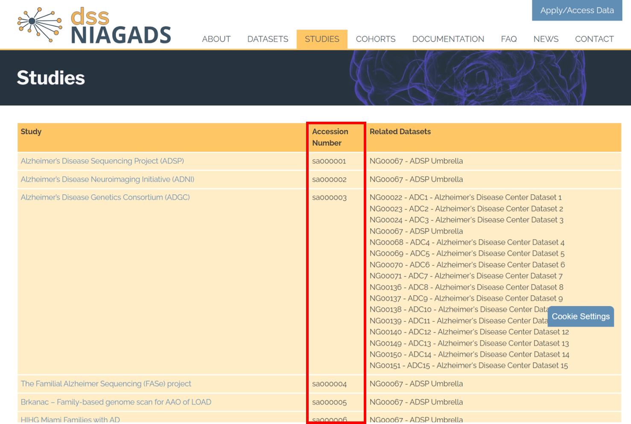Open Alzheimer's Disease Sequencing Project (ADSP) study

[102, 161]
